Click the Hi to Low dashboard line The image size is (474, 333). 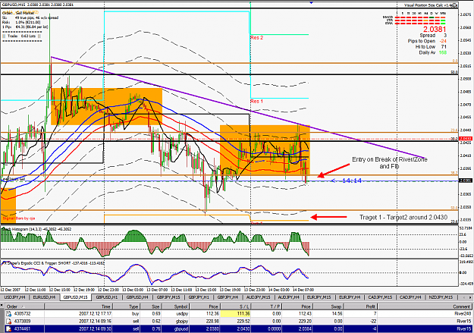[x=431, y=46]
